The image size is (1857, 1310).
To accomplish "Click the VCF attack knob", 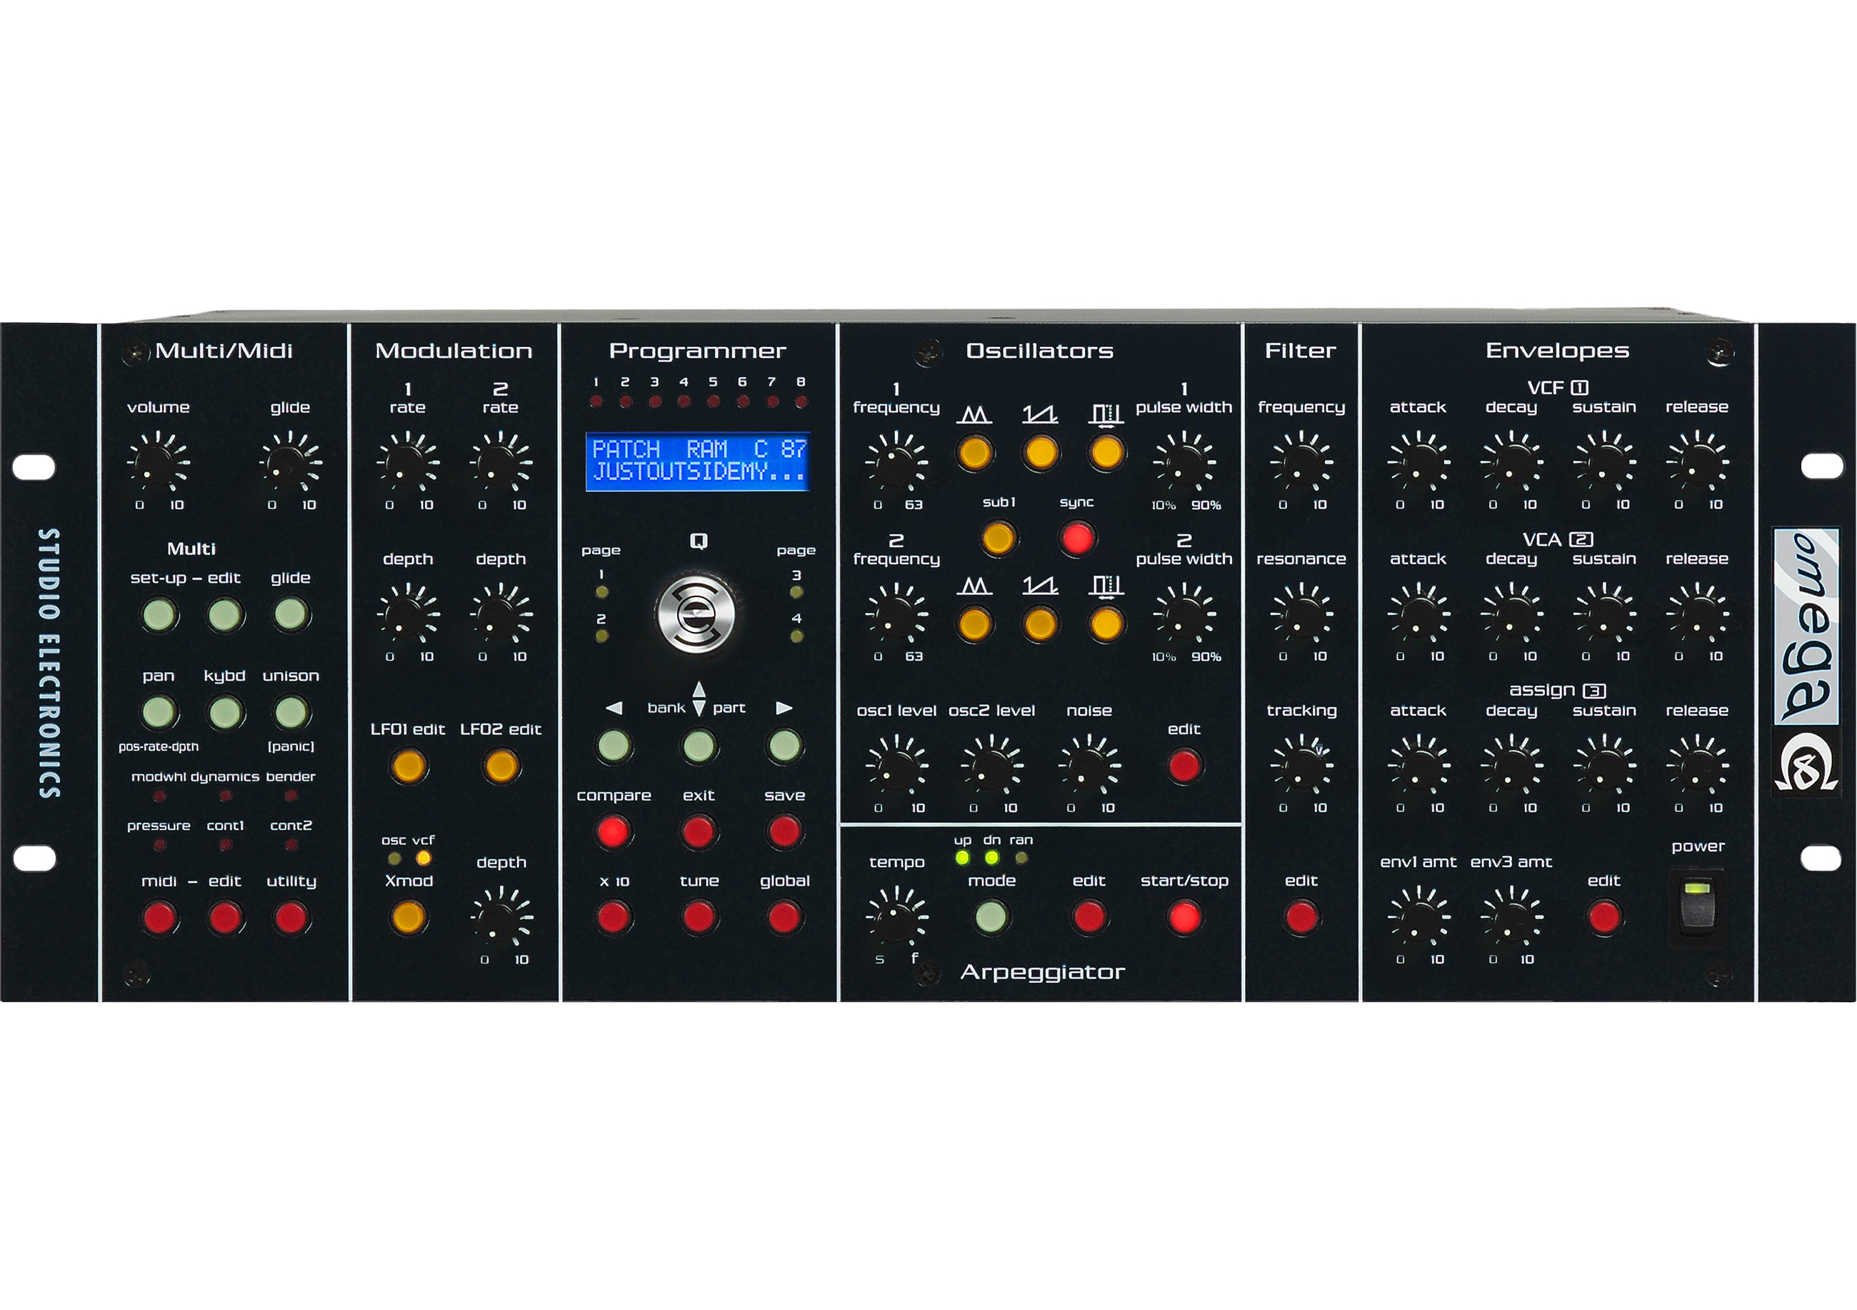I will pyautogui.click(x=1418, y=463).
